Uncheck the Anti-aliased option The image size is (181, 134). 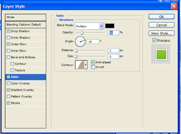click(x=93, y=62)
